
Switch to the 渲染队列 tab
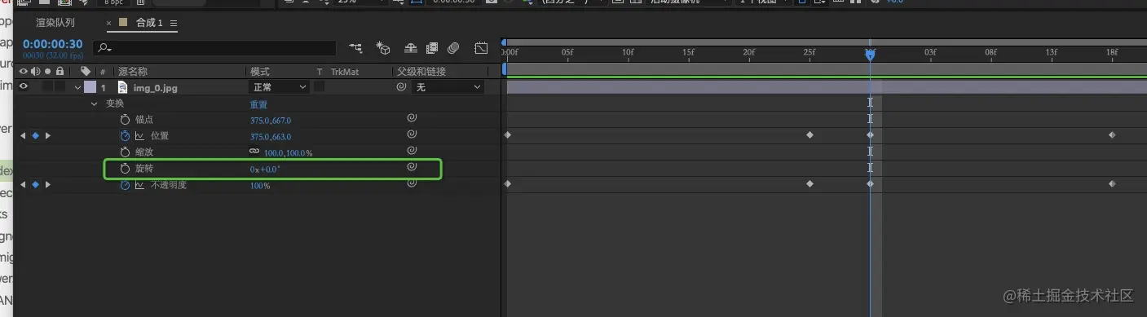coord(55,23)
